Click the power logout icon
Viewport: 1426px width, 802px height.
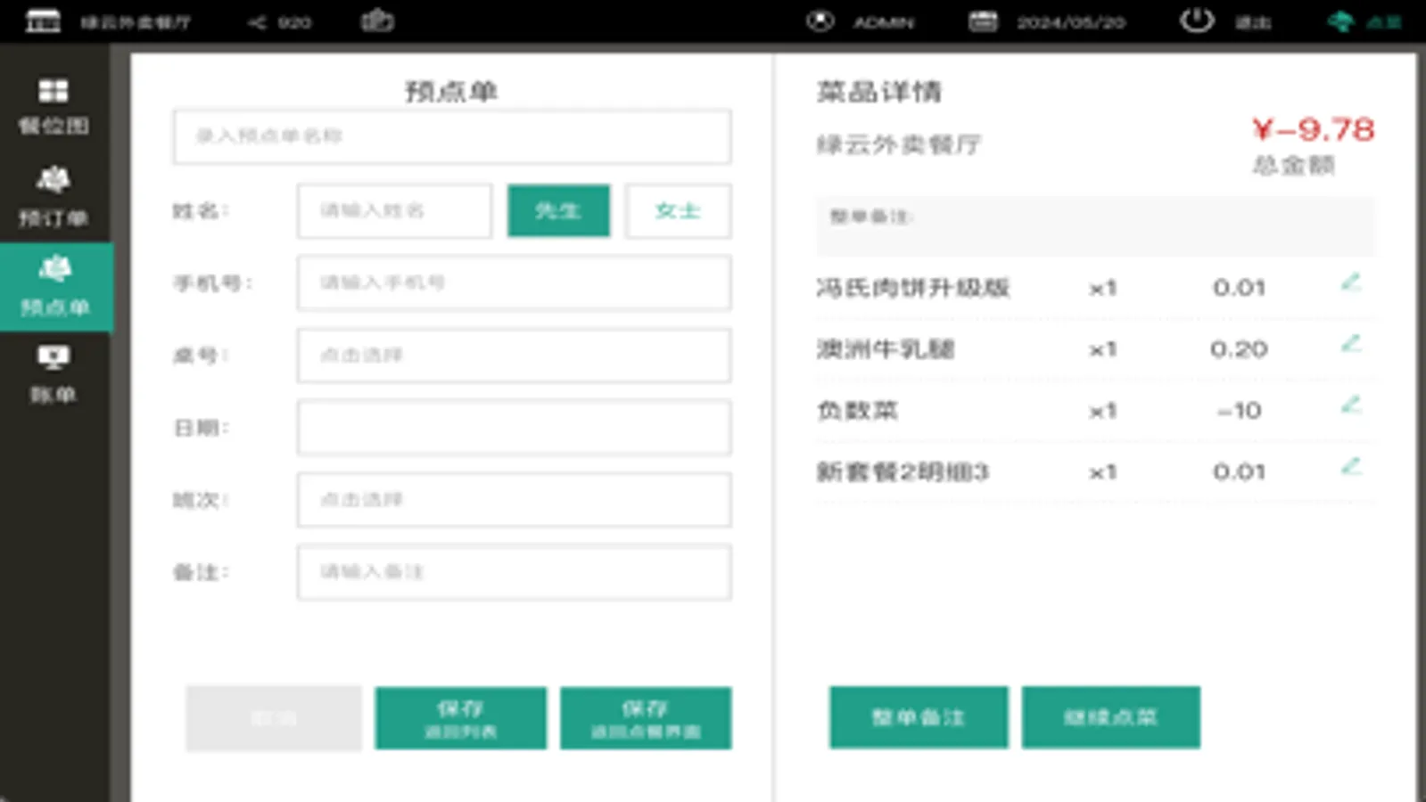point(1197,20)
